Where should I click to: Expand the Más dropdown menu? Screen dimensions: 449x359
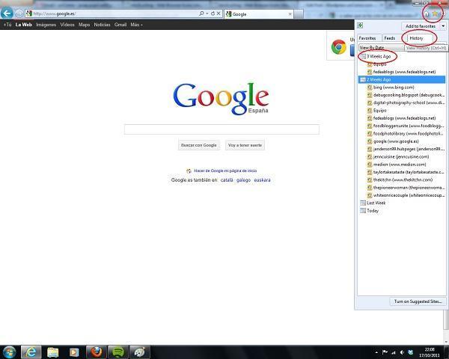136,25
